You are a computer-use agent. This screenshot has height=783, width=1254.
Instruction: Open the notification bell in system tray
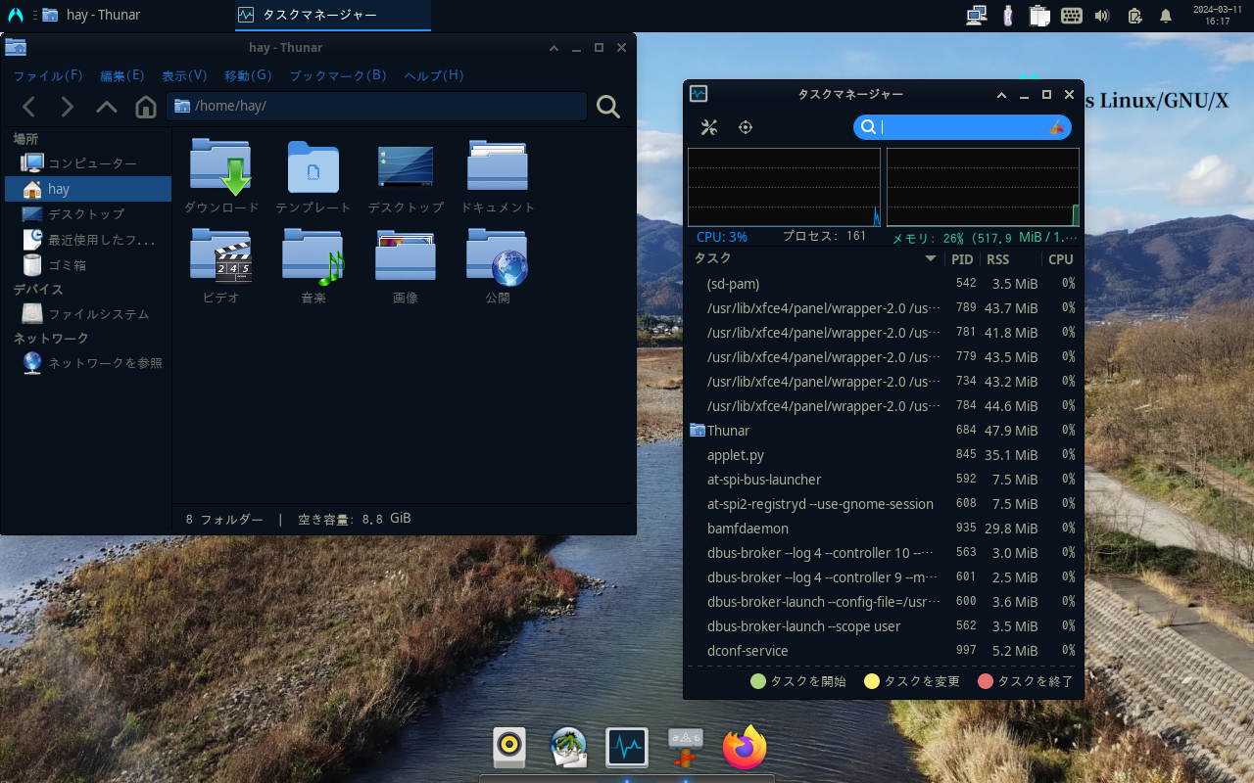1166,16
